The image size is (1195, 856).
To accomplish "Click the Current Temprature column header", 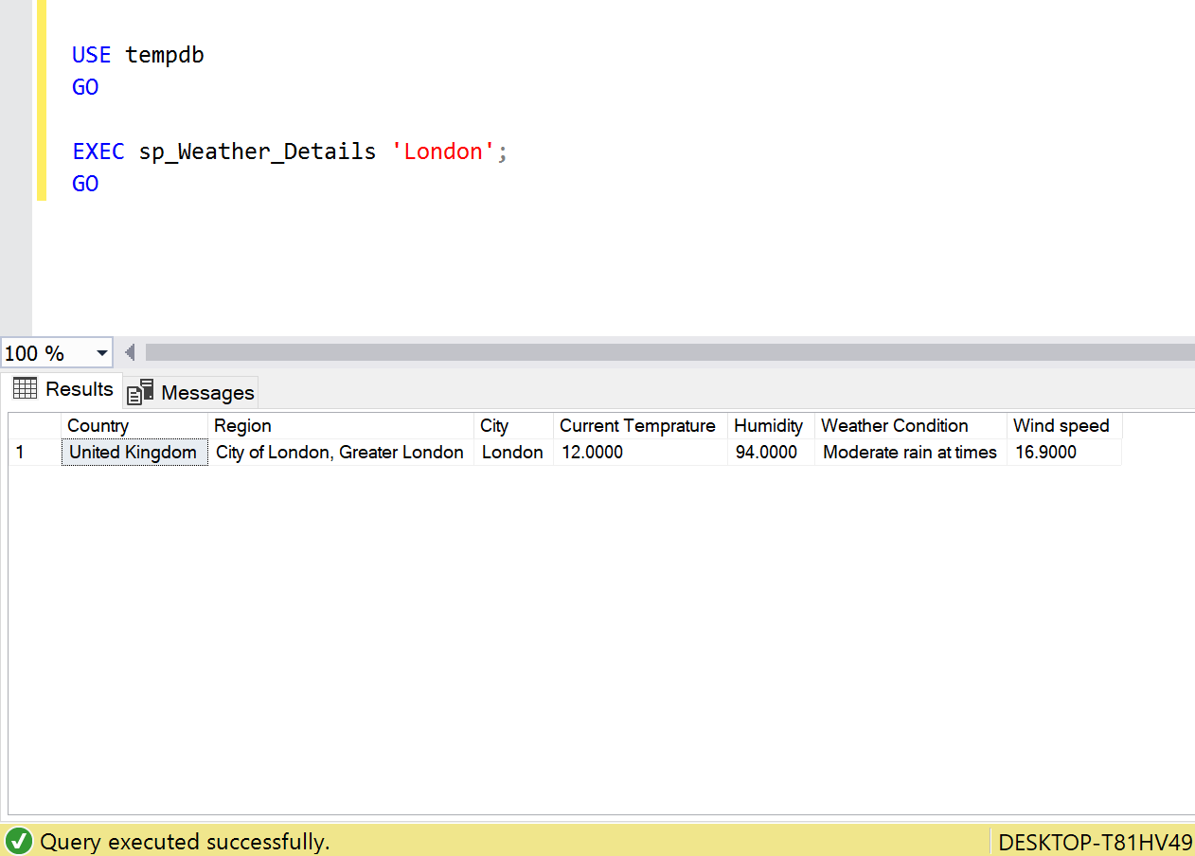I will pyautogui.click(x=639, y=426).
